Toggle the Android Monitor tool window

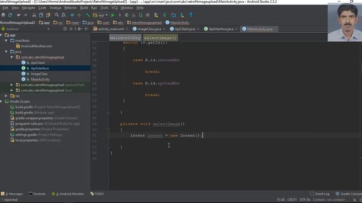pyautogui.click(x=68, y=194)
